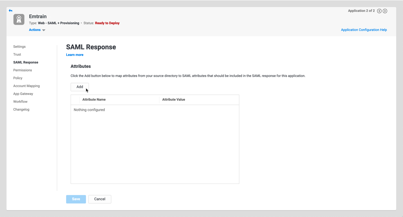
Task: Click the blue back arrow icon
Action: point(10,11)
